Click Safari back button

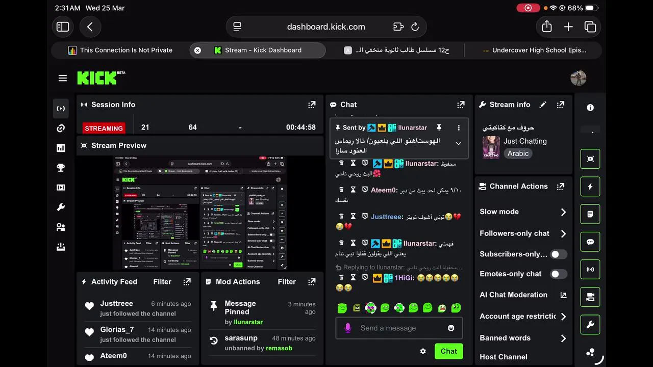[90, 27]
